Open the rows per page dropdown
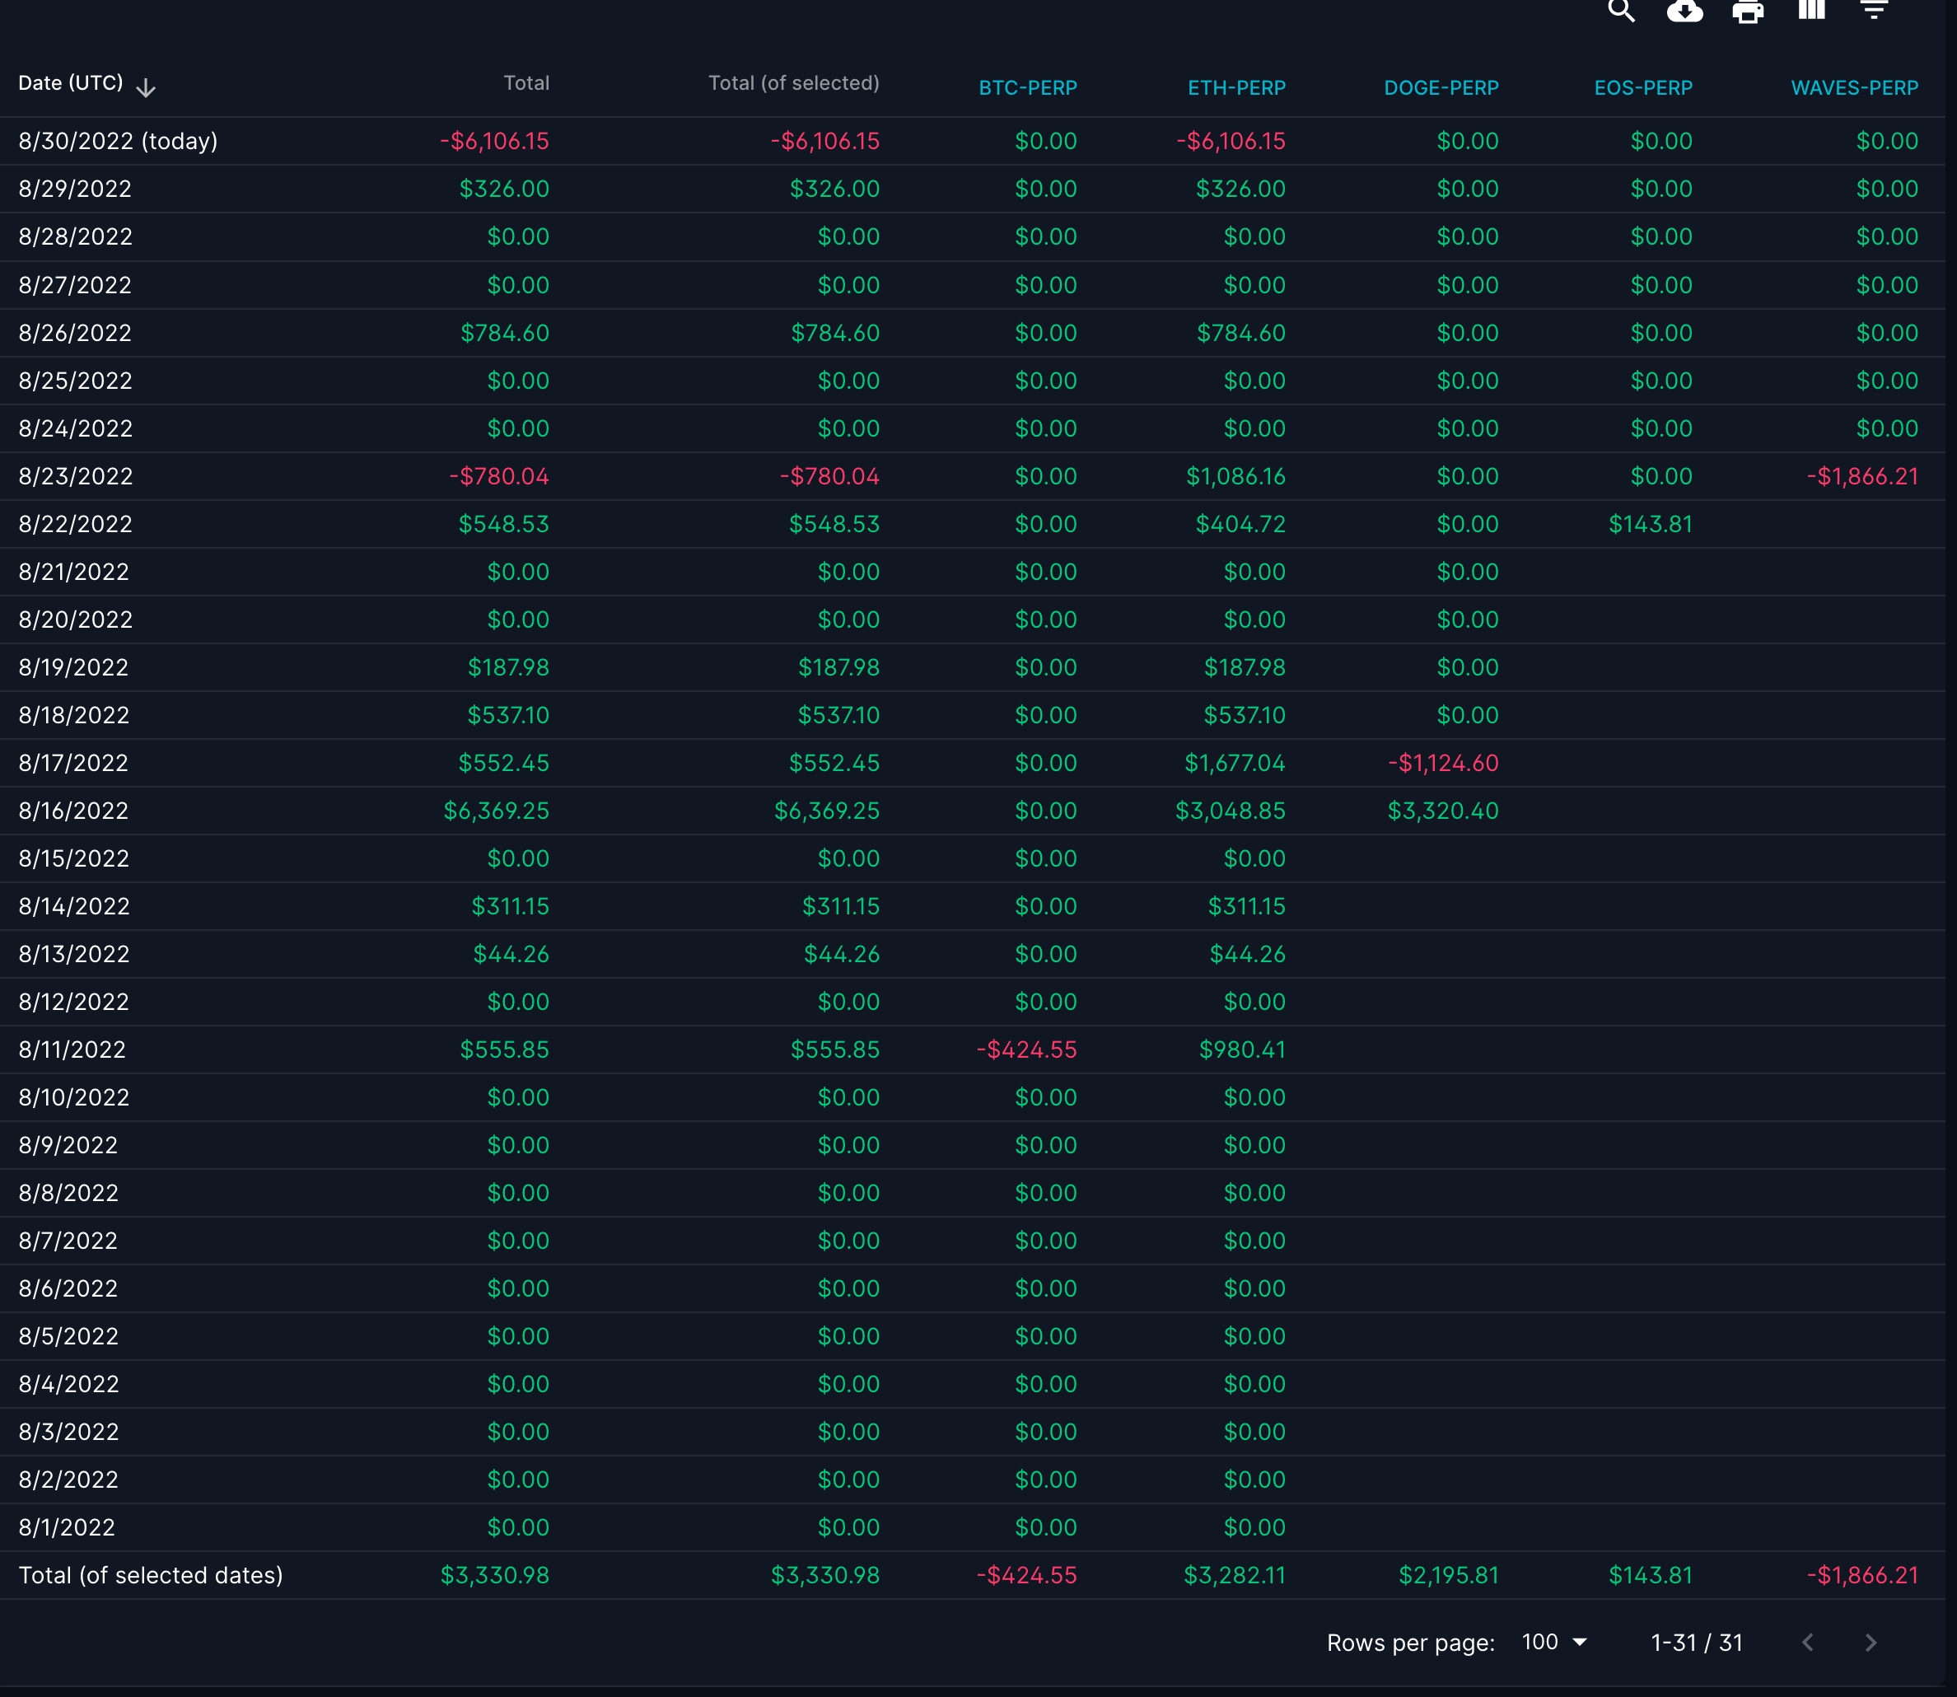The image size is (1957, 1697). (x=1553, y=1642)
